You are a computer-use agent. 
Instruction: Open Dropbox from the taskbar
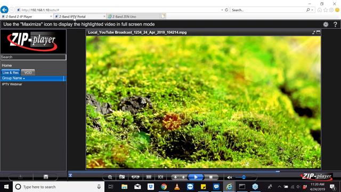coord(150,187)
